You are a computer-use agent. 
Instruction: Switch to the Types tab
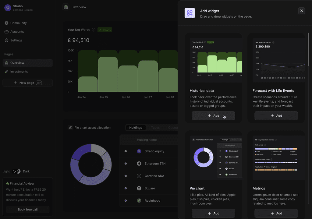tap(155, 128)
